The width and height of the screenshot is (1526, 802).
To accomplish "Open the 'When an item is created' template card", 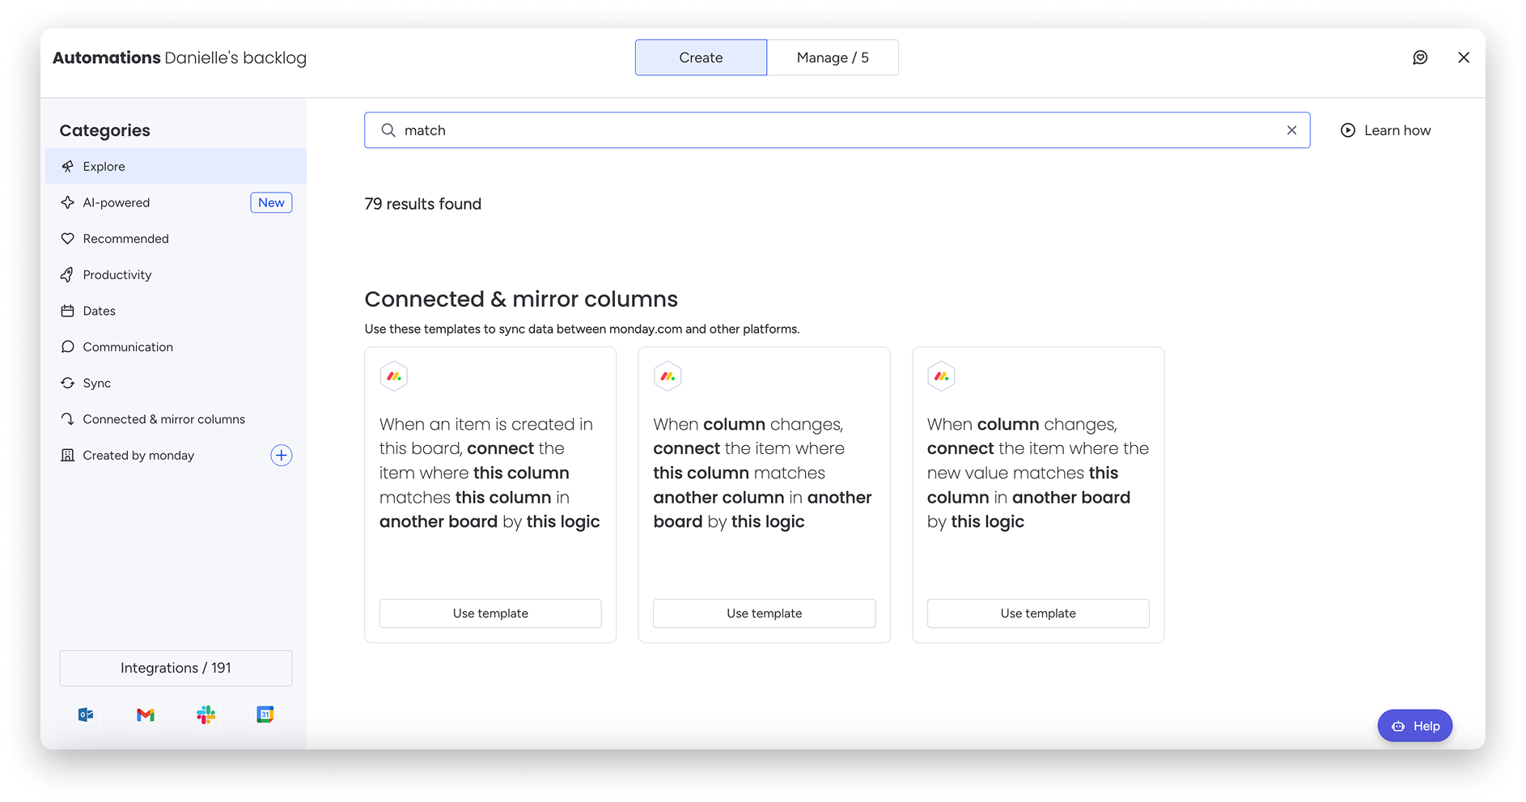I will (490, 495).
